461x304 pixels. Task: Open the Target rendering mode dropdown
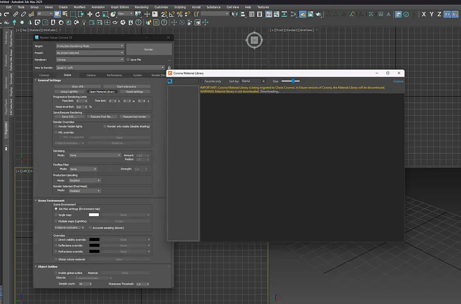[90, 46]
